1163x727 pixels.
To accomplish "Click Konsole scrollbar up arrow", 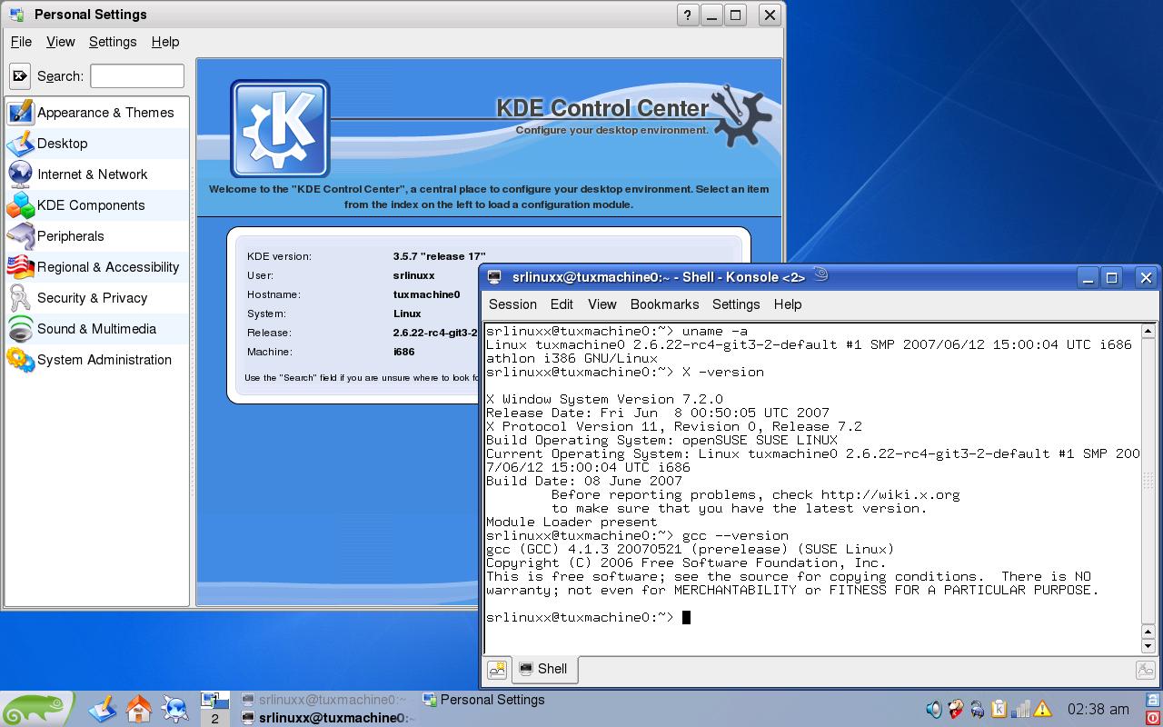I will coord(1148,331).
